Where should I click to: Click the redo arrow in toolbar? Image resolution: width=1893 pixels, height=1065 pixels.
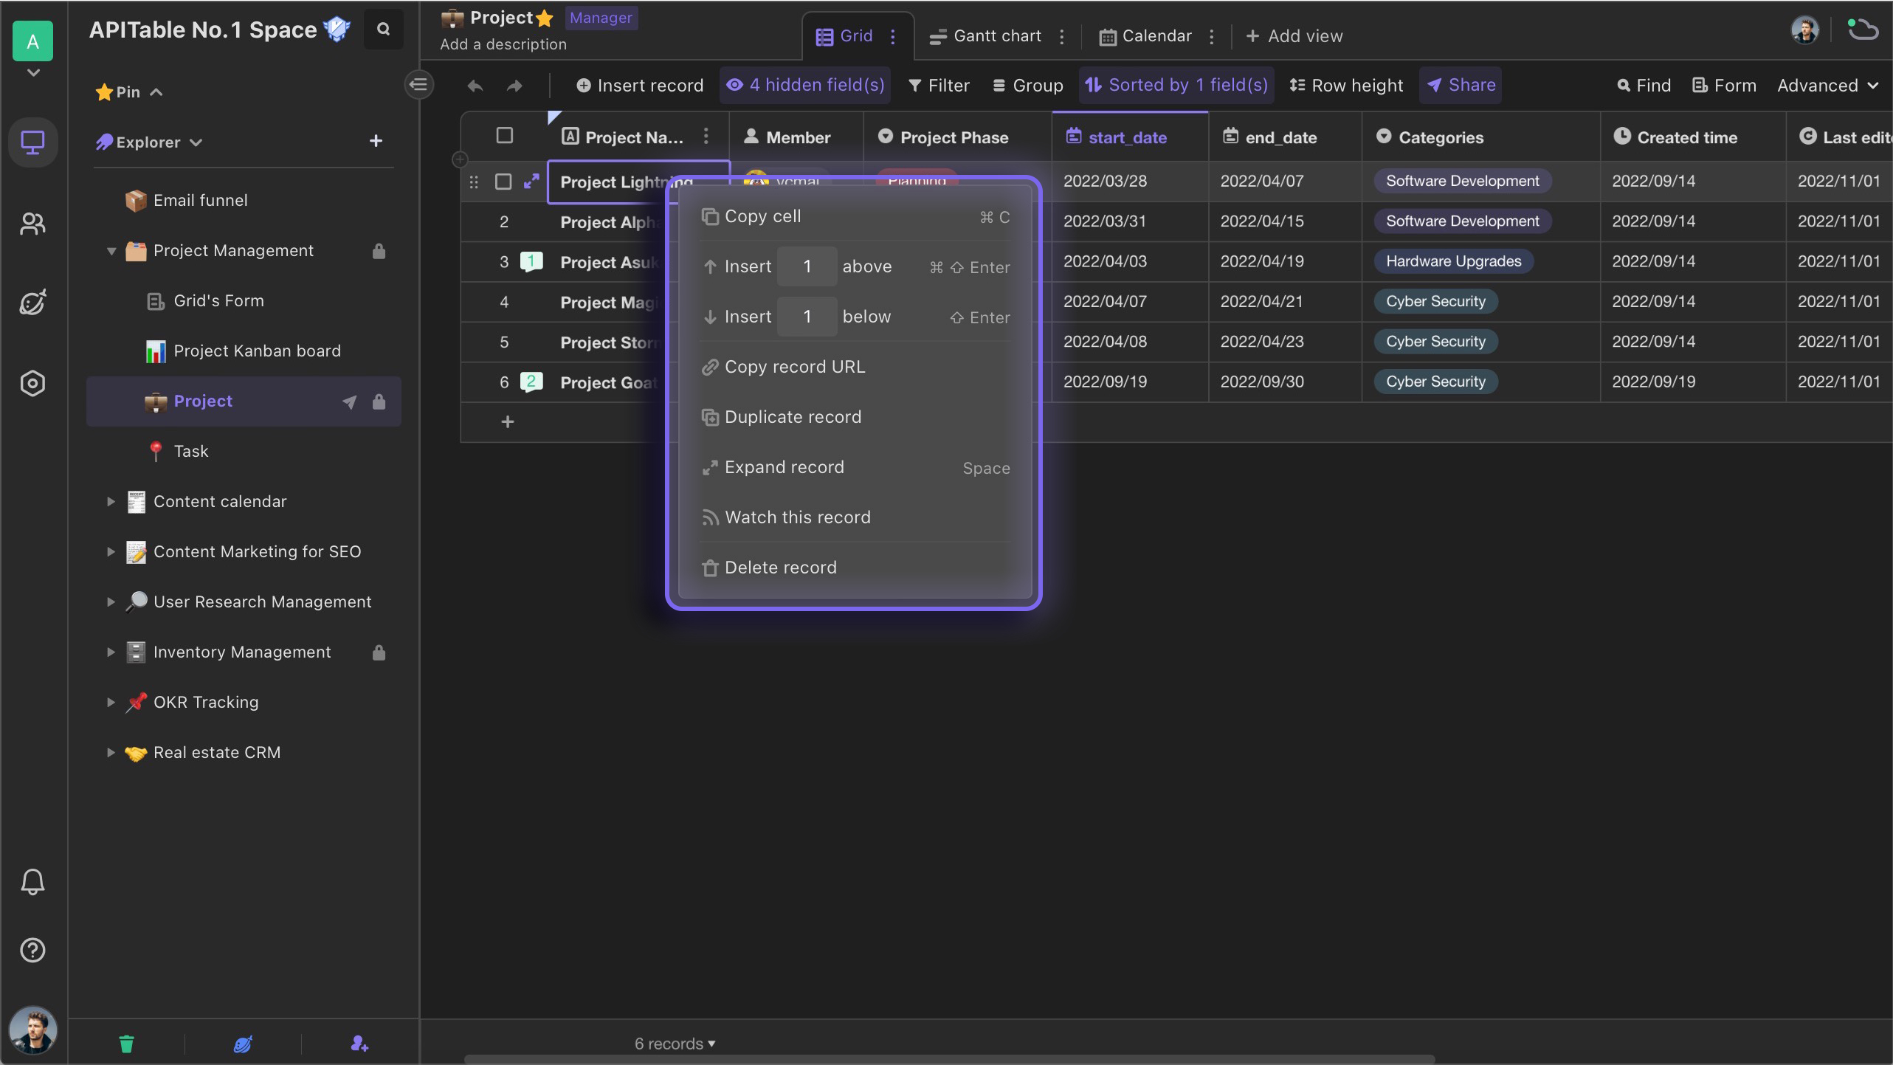pos(514,86)
